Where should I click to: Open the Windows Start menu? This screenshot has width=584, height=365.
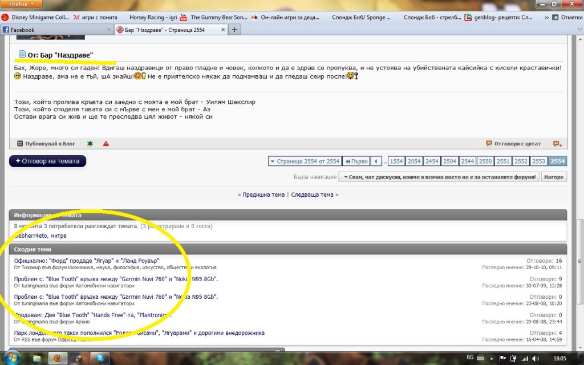[x=11, y=358]
